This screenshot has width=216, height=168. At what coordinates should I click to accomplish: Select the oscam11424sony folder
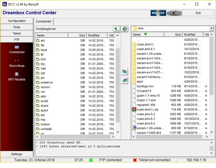coord(170,77)
